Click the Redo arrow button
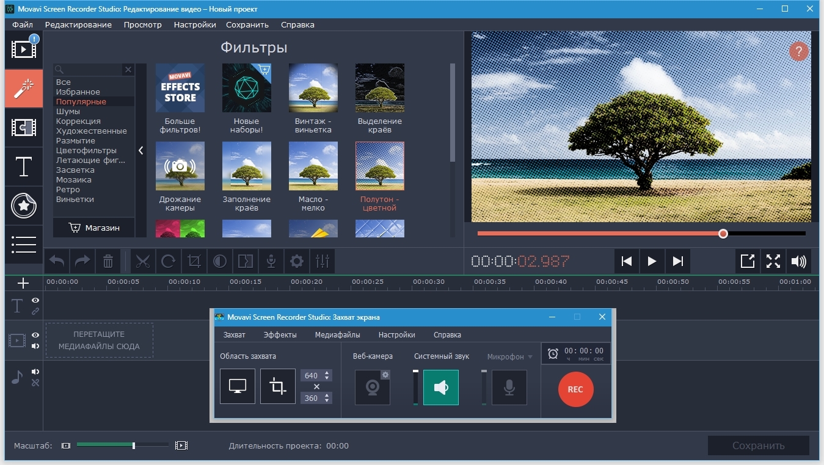824x465 pixels. (x=82, y=262)
